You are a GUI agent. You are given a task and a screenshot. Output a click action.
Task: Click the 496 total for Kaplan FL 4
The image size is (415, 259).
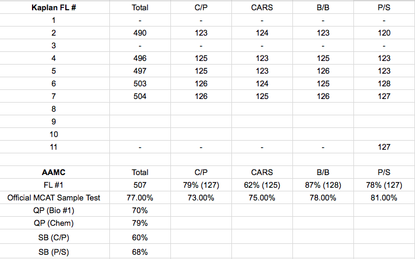click(140, 58)
